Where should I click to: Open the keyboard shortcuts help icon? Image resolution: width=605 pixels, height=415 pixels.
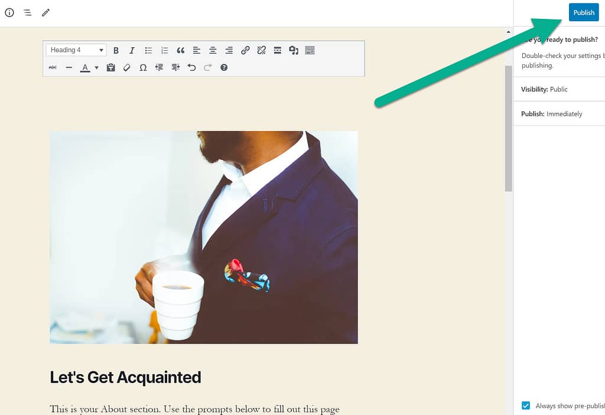(x=224, y=68)
